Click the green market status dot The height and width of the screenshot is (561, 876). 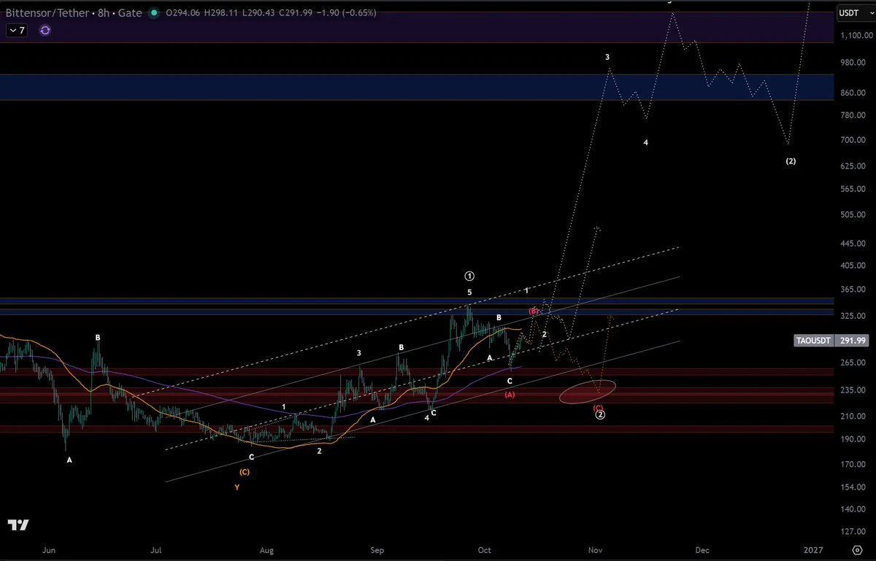tap(153, 12)
